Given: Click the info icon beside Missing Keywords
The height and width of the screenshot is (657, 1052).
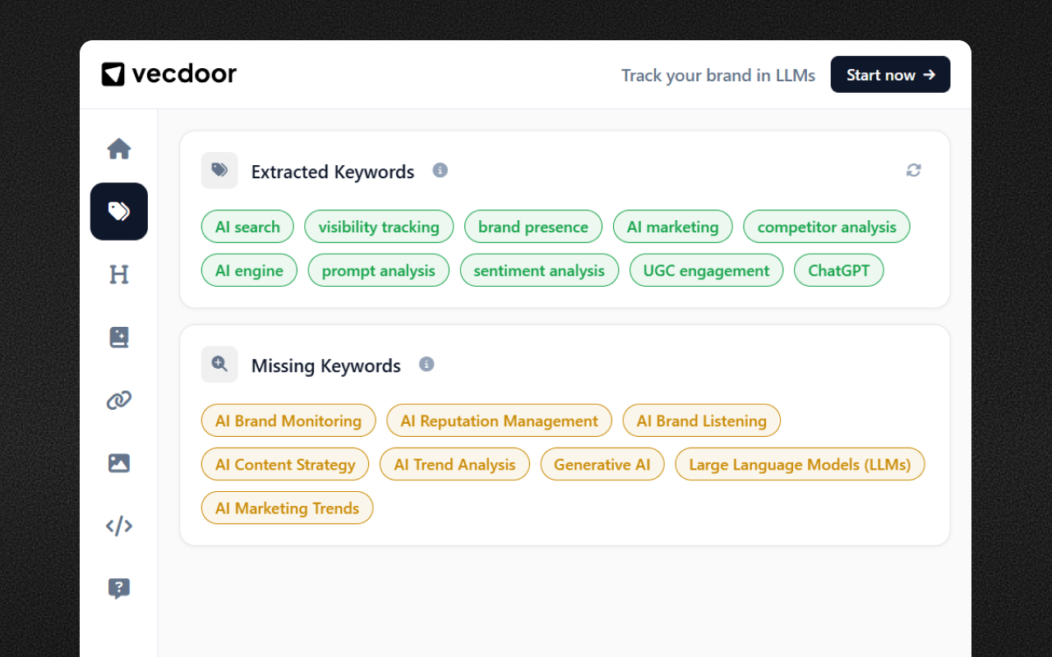Looking at the screenshot, I should (x=427, y=364).
